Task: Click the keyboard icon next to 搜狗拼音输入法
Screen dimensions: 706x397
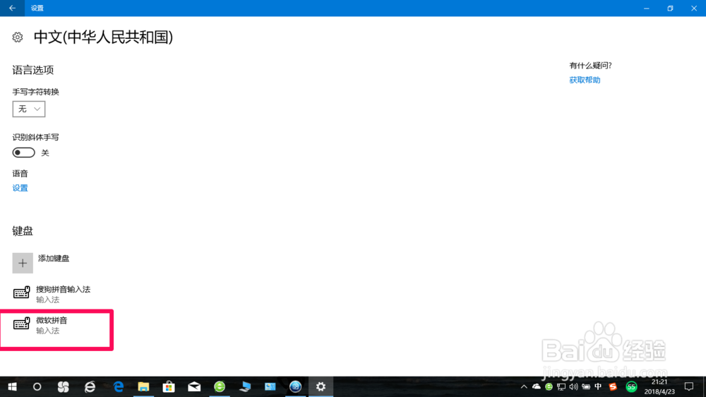Action: (x=21, y=293)
